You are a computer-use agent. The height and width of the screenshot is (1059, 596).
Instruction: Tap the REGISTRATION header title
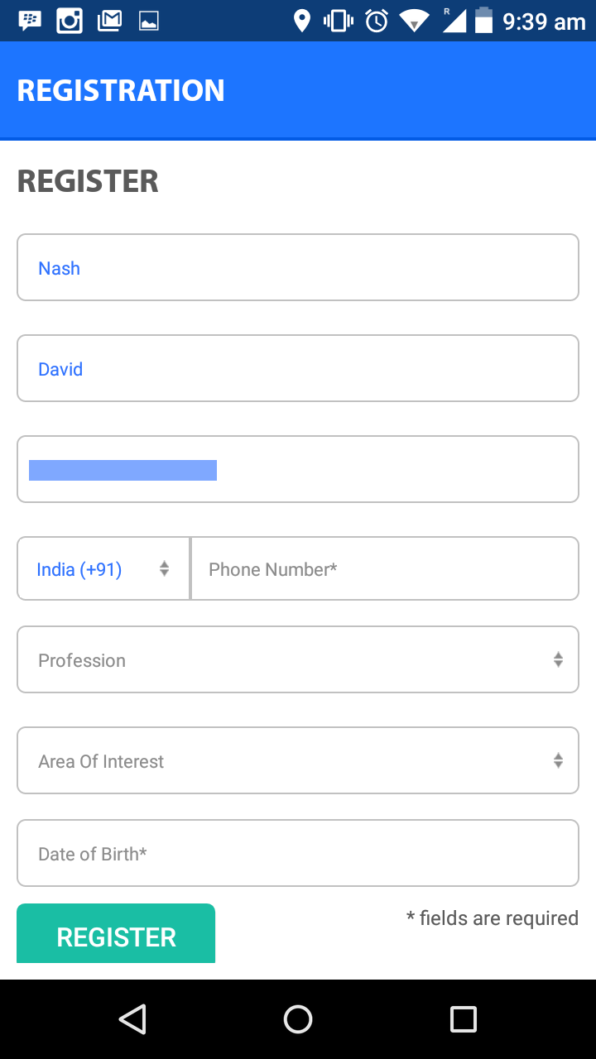pyautogui.click(x=121, y=90)
